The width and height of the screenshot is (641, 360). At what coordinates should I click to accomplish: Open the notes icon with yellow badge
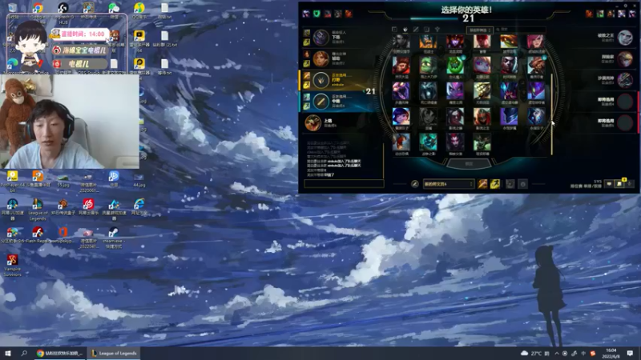point(619,184)
